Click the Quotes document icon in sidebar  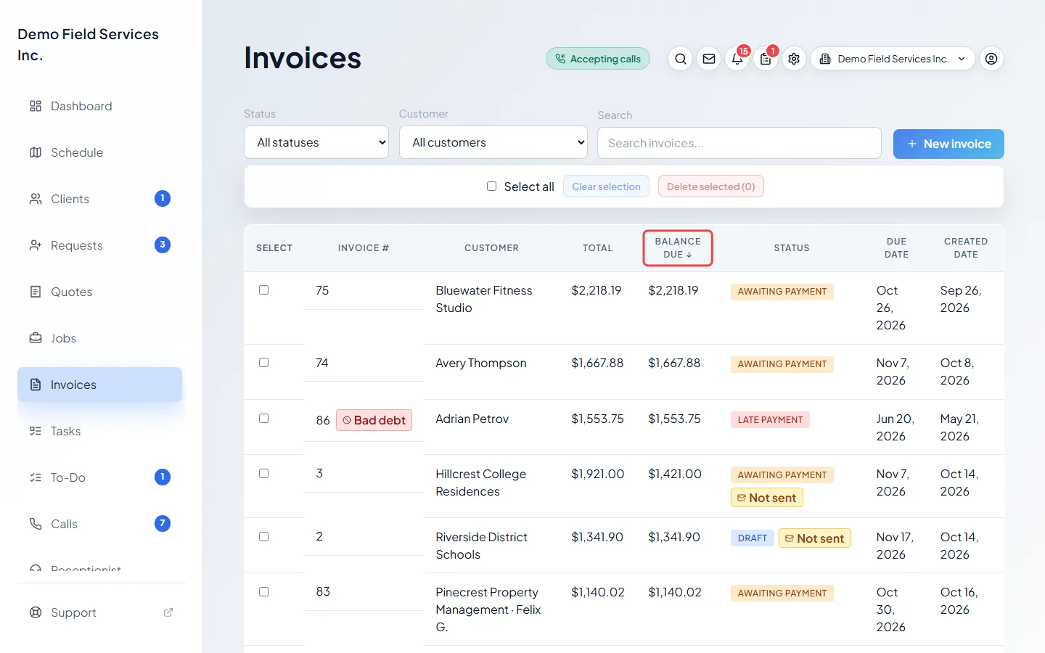[36, 292]
